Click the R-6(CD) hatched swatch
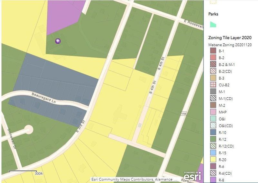 213,173
